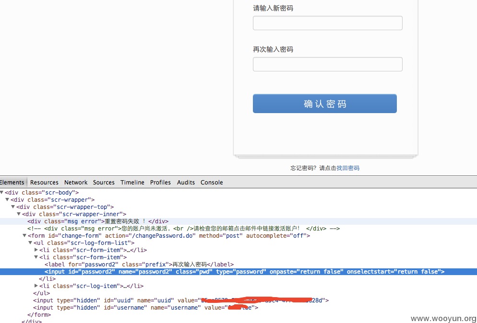Screen dimensions: 477x323
Task: Focus the repeat password input field
Action: point(327,64)
